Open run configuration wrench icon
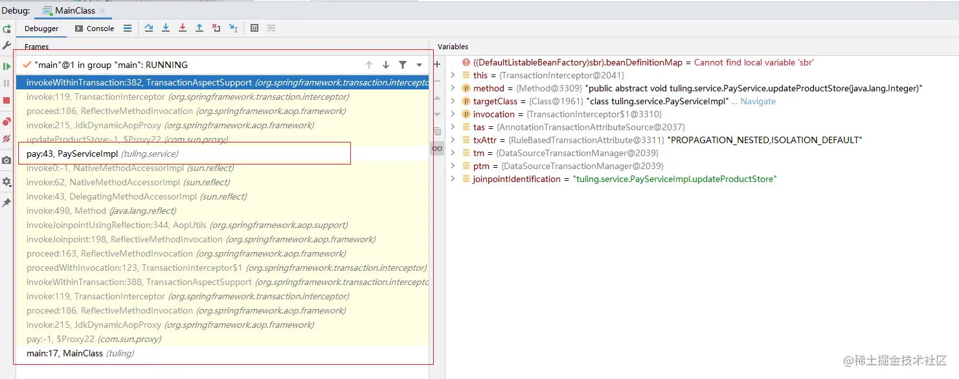The width and height of the screenshot is (959, 379). (6, 45)
